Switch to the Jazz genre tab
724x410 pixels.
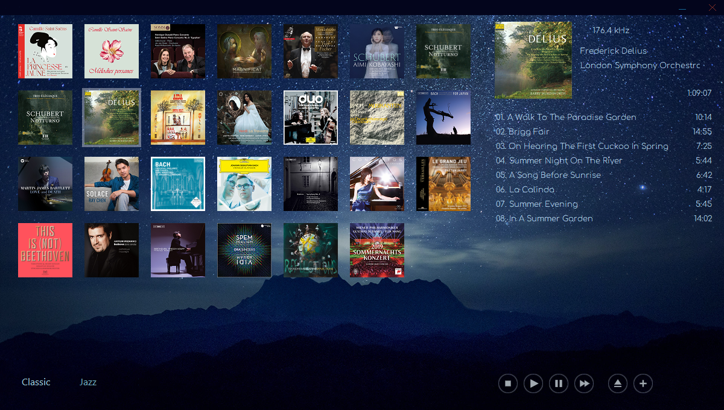[88, 382]
